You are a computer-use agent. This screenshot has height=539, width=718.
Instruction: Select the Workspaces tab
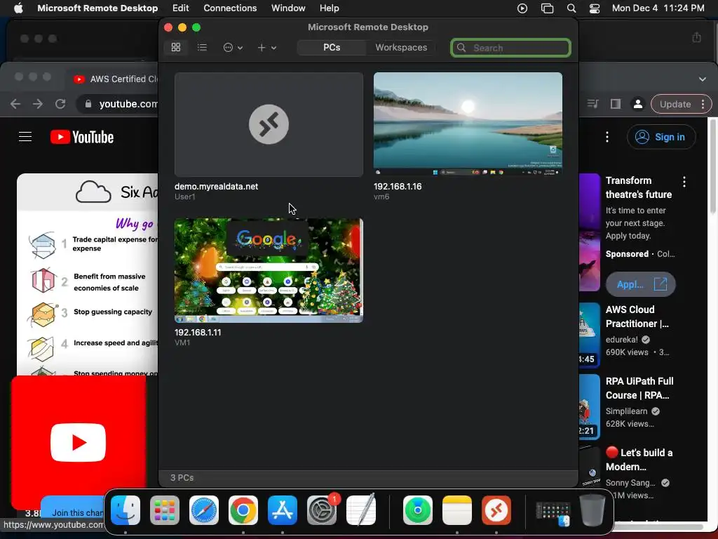(x=401, y=47)
